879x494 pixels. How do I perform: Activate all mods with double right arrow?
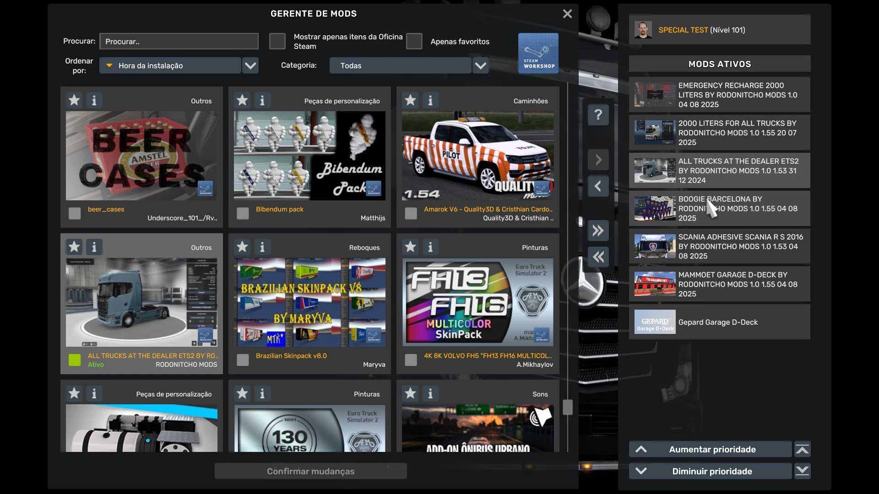coord(598,231)
